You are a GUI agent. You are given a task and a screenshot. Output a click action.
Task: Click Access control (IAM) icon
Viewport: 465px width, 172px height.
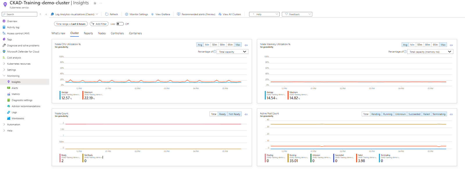pyautogui.click(x=4, y=33)
